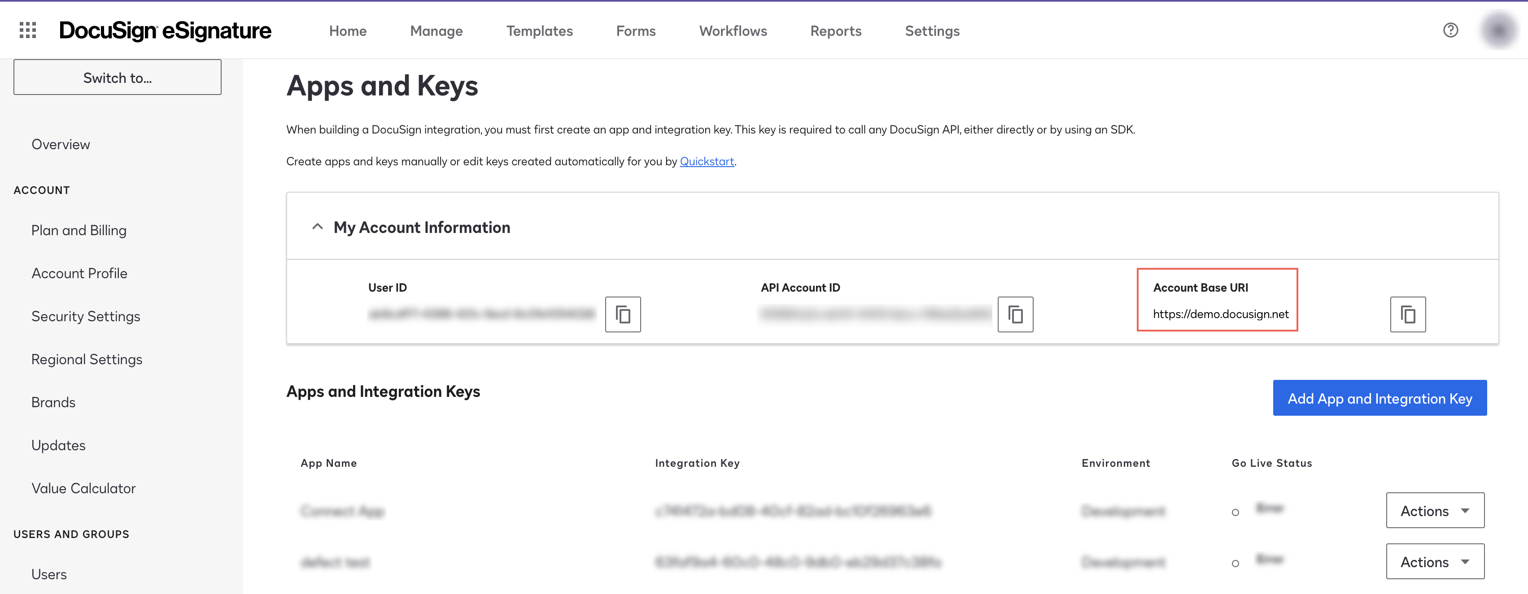Click the Switch to... button
Screen dimensions: 1528x594
[118, 77]
